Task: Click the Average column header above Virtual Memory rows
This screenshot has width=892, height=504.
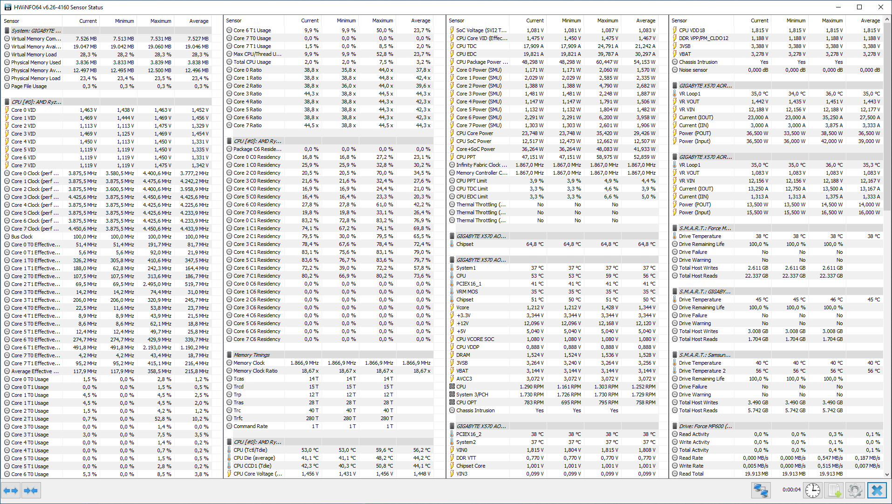Action: 193,21
